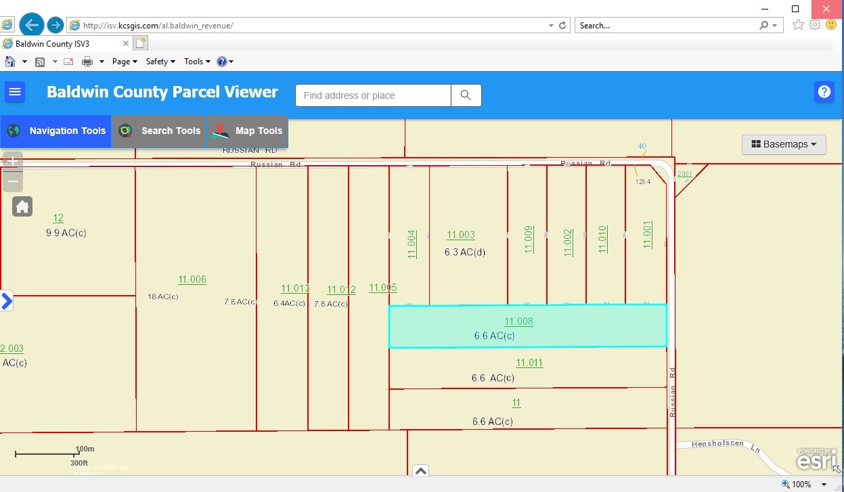Click the command bar Home icon
Viewport: 844px width, 492px height.
pos(10,62)
